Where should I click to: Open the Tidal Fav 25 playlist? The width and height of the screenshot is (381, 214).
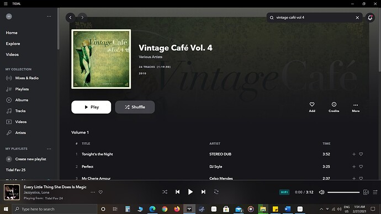(x=15, y=170)
